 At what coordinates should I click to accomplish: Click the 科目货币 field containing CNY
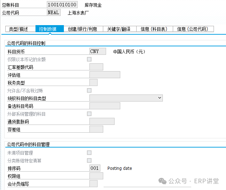click(98, 52)
